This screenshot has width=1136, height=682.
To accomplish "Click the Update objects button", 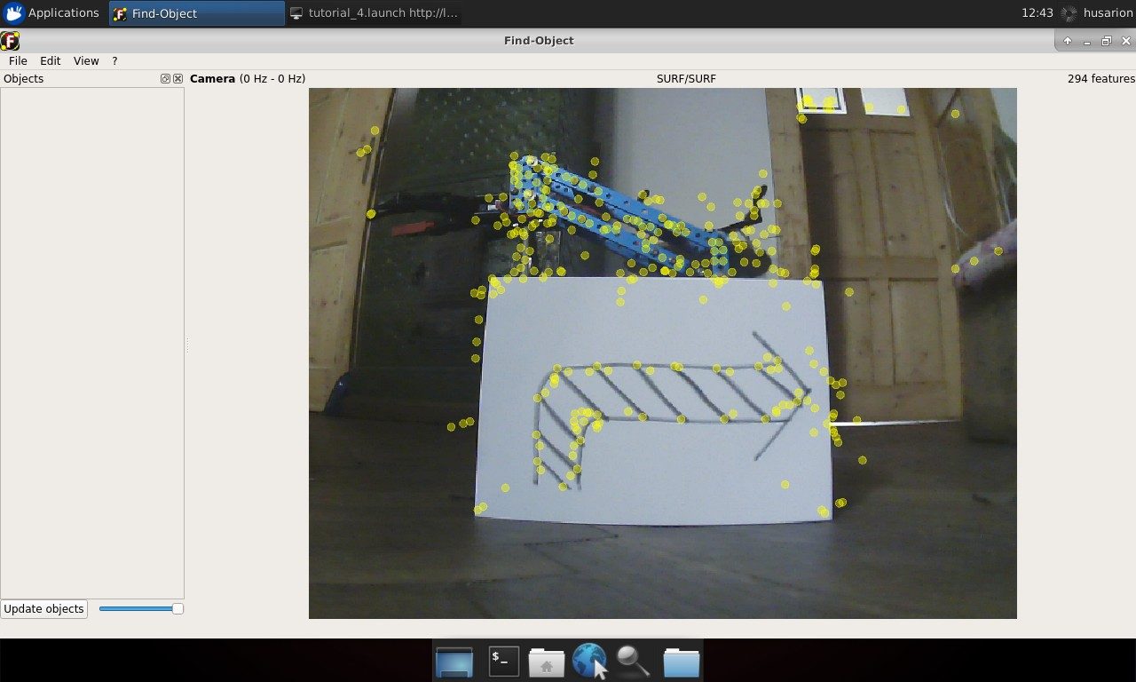I will (x=44, y=608).
